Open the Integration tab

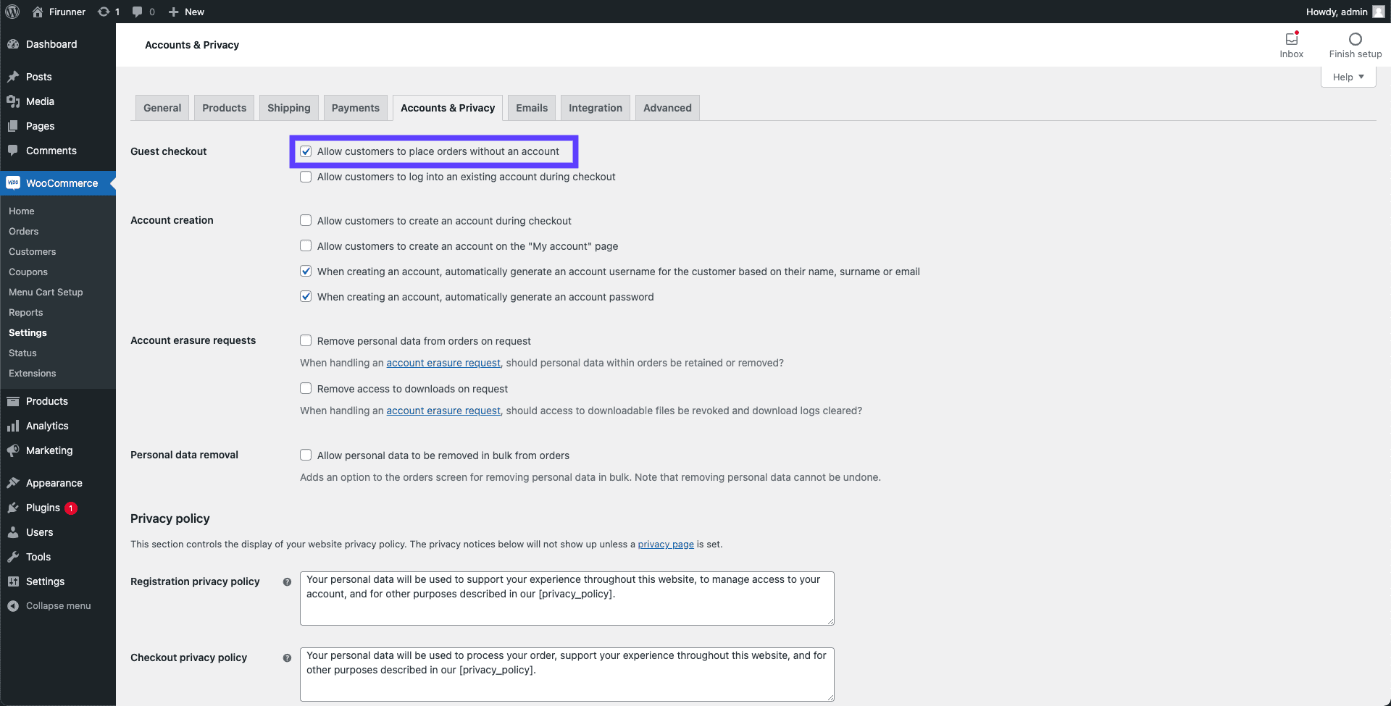[596, 108]
